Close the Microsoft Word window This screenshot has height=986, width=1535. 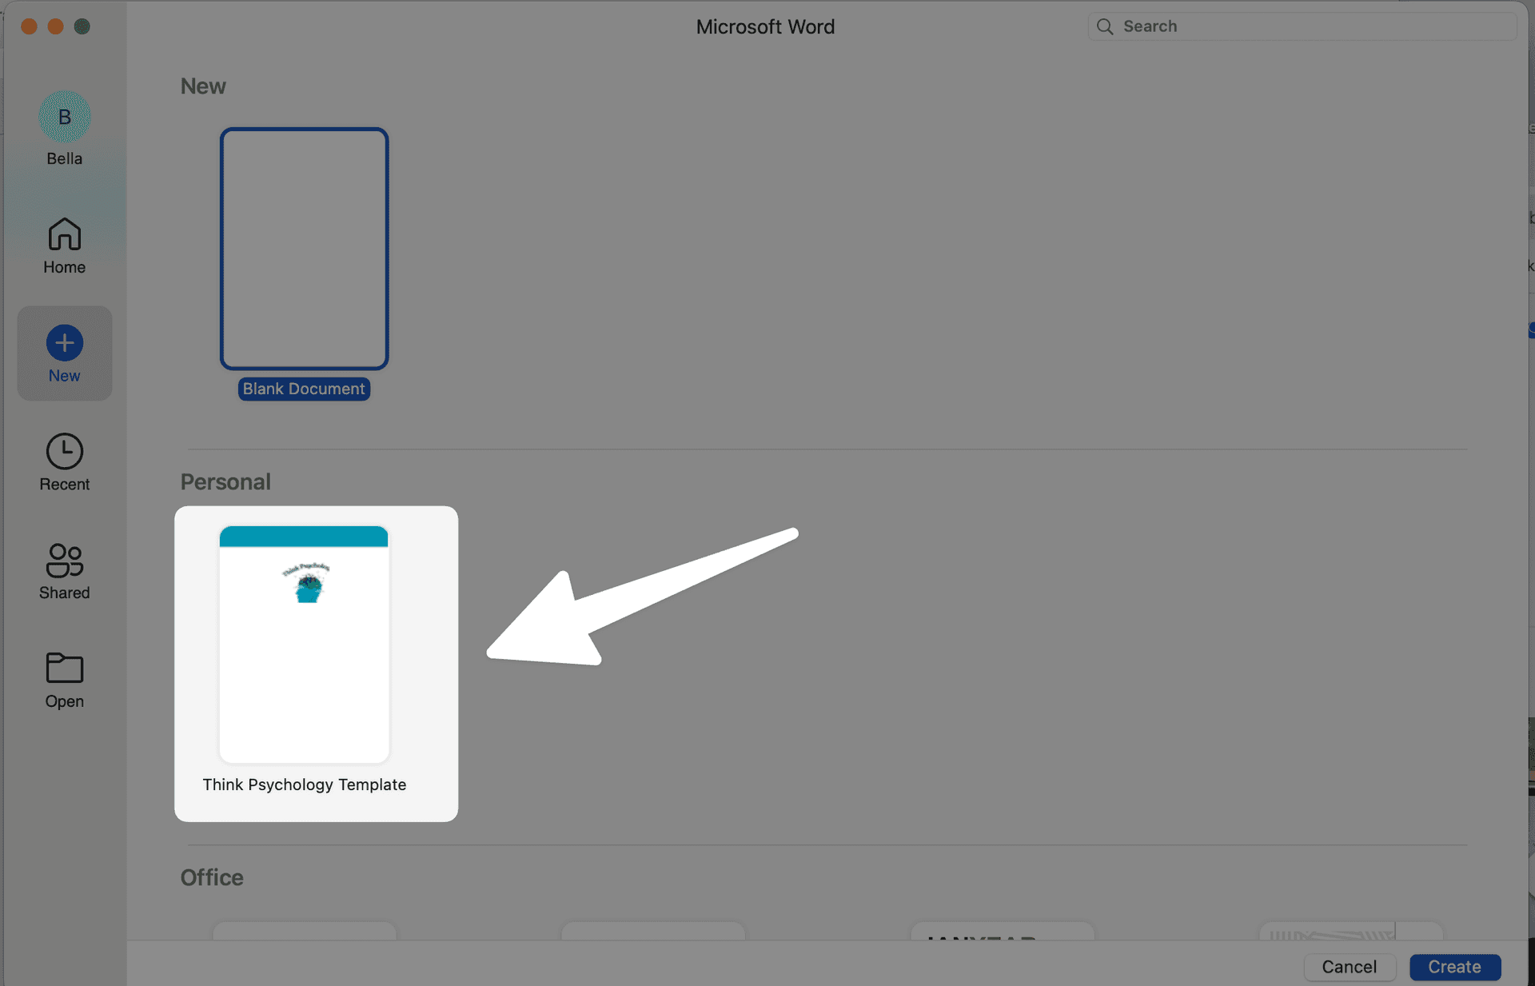pyautogui.click(x=29, y=26)
